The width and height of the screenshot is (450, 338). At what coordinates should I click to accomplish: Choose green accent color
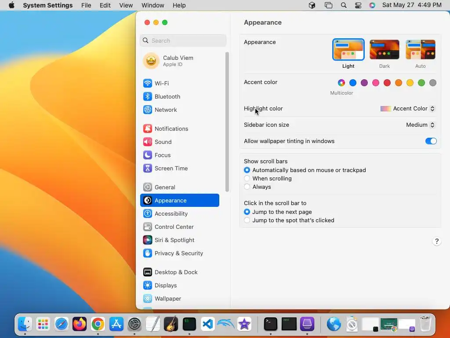[x=421, y=83]
